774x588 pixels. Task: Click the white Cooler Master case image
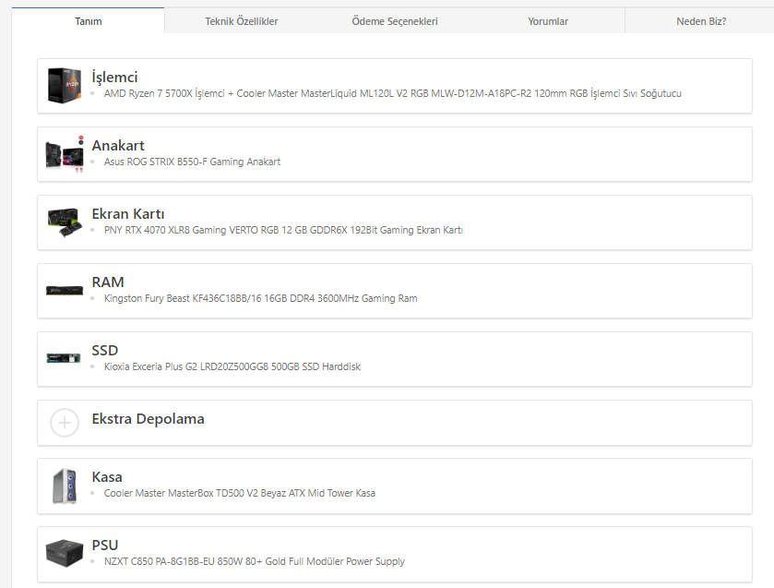coord(65,486)
